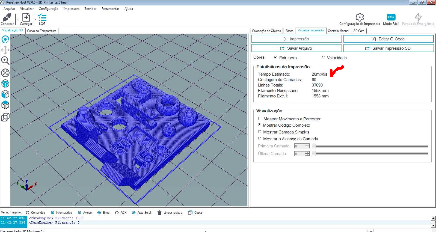The image size is (436, 232).
Task: Click Parada de Emergência lightning icon
Action: click(418, 17)
